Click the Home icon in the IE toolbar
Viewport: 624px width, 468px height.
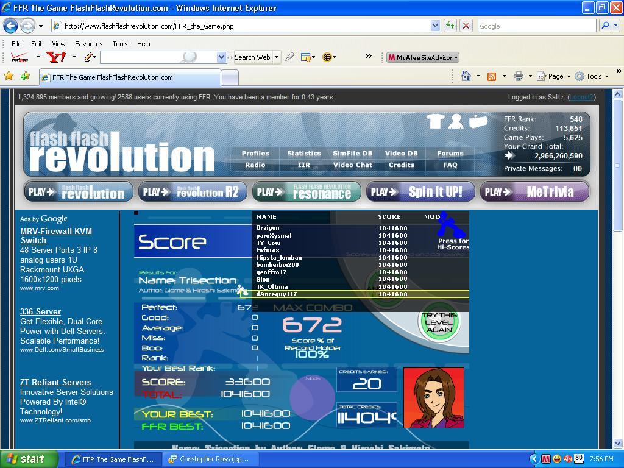tap(466, 76)
